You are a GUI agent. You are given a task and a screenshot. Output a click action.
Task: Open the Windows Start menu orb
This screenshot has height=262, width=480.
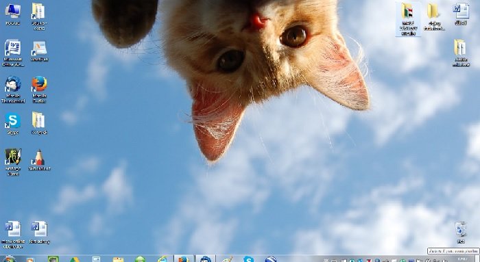(9, 259)
